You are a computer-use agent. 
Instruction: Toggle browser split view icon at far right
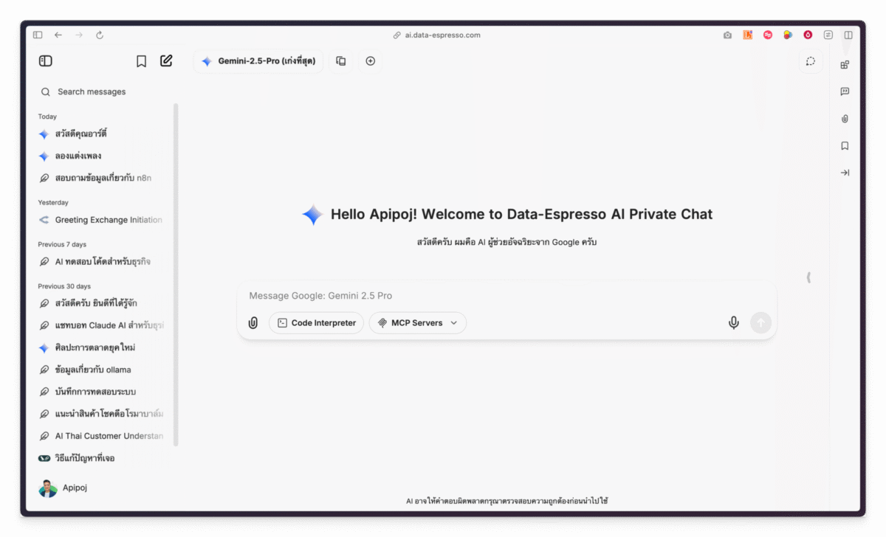coord(848,35)
